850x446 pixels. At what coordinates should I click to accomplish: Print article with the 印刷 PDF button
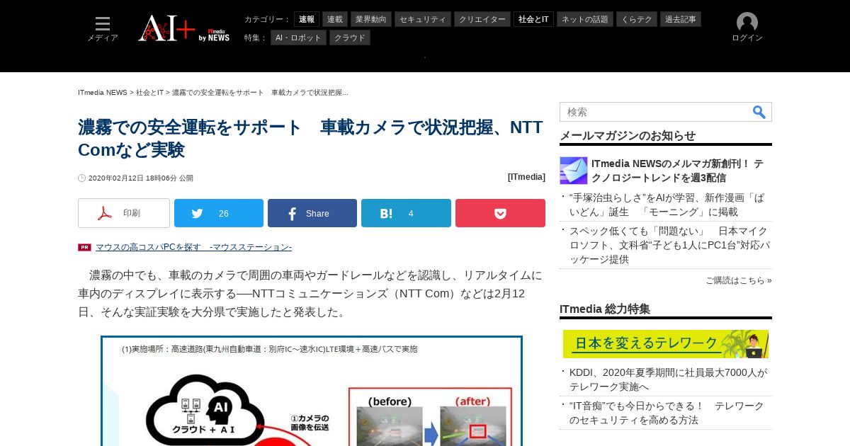[124, 213]
